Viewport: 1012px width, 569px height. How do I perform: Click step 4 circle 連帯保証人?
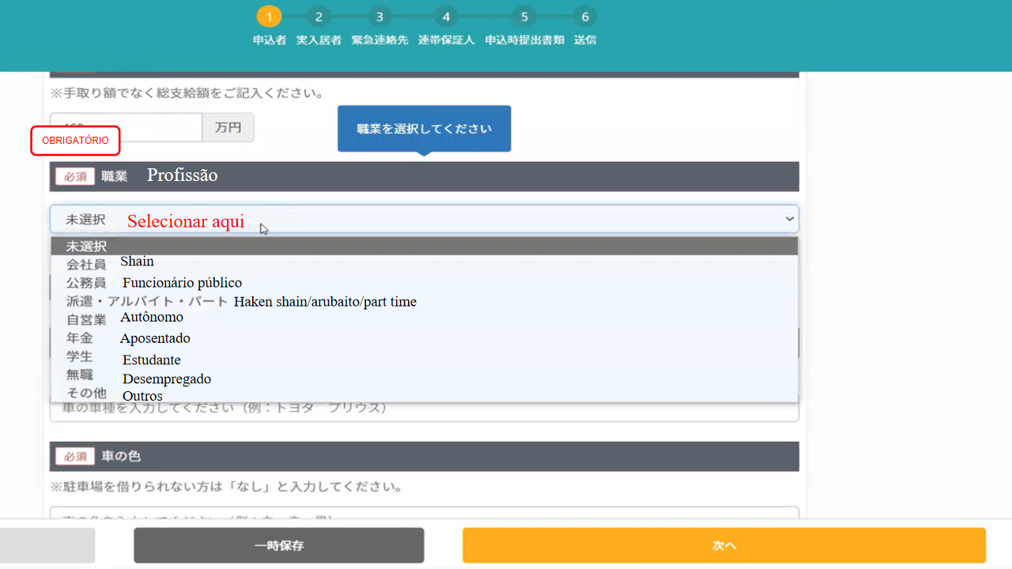tap(446, 17)
